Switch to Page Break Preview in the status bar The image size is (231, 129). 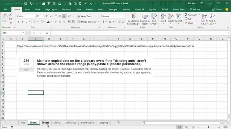193,127
